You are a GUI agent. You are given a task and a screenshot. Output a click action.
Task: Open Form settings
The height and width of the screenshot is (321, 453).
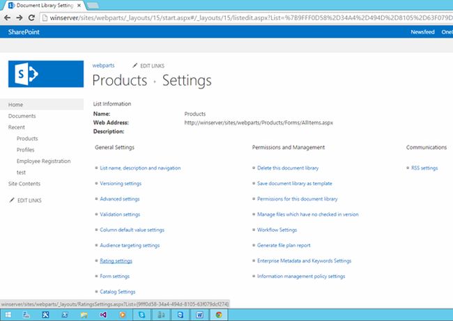tap(115, 276)
